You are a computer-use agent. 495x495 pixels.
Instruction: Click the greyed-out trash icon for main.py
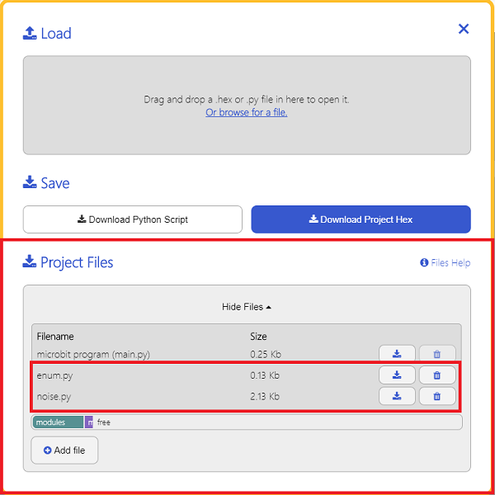[437, 354]
